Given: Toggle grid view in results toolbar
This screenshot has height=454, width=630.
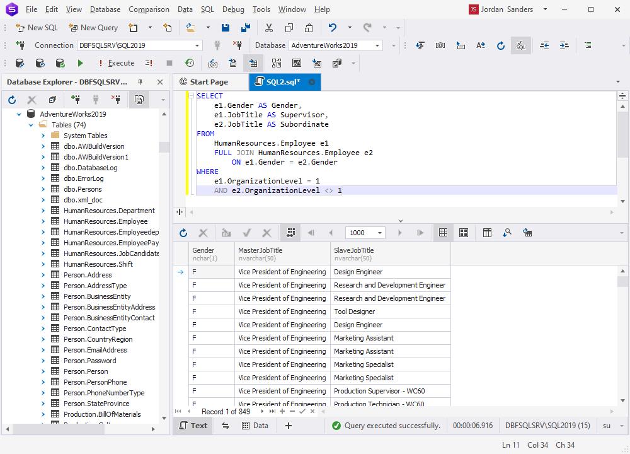Looking at the screenshot, I should [444, 233].
